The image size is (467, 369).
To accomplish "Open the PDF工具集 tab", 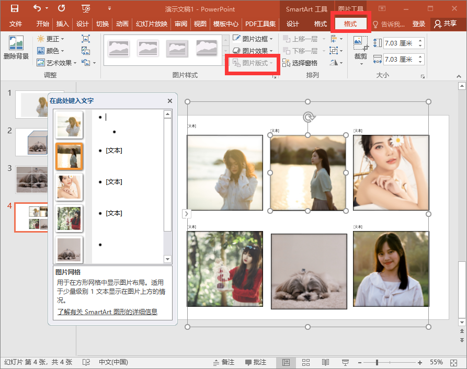I will [x=260, y=24].
